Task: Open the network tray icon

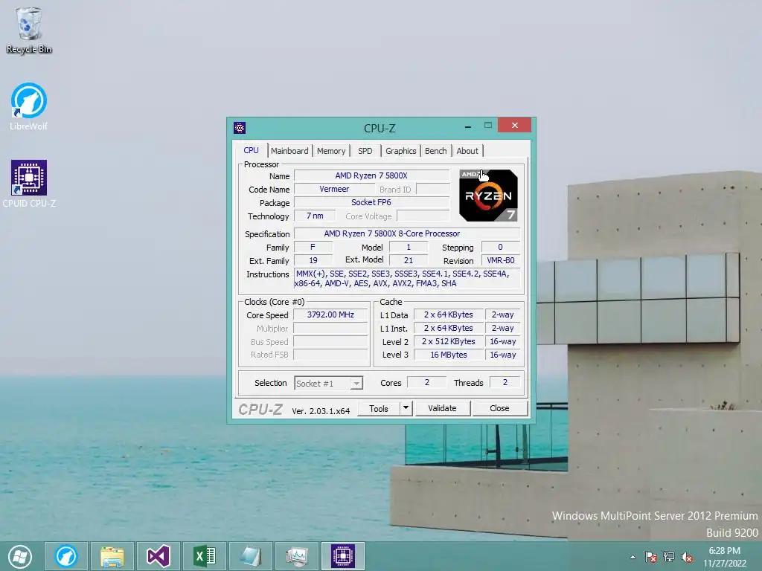Action: click(669, 557)
